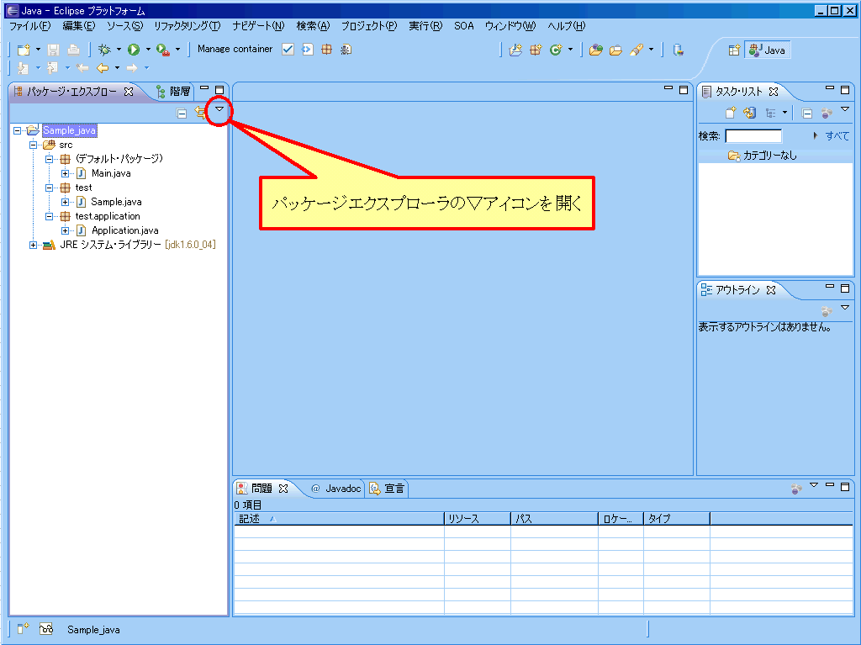The height and width of the screenshot is (645, 861).
Task: Click the New Java Project icon
Action: click(x=515, y=50)
